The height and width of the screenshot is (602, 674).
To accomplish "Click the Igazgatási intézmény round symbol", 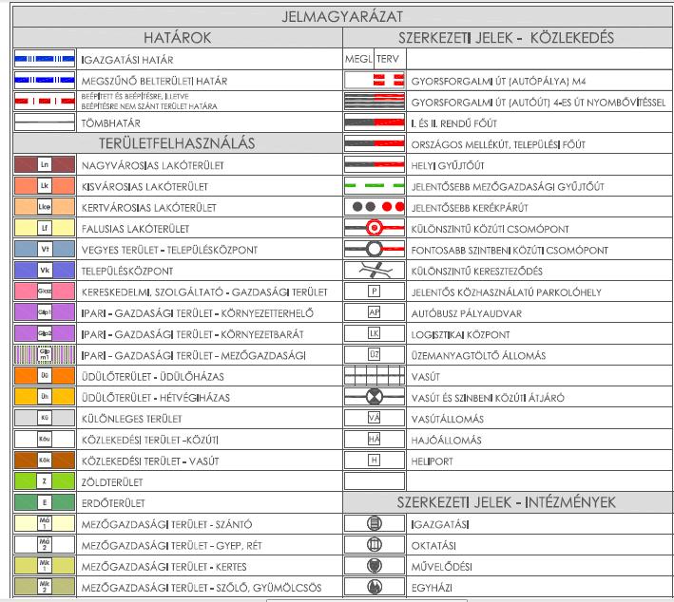I will (x=375, y=523).
